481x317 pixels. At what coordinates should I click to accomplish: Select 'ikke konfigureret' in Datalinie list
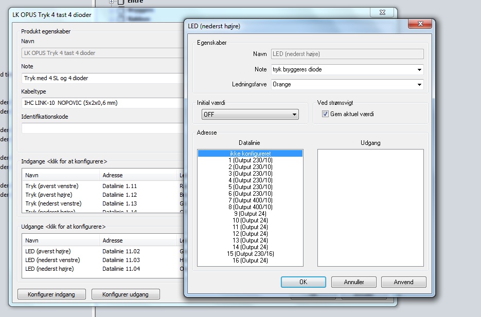pos(250,153)
